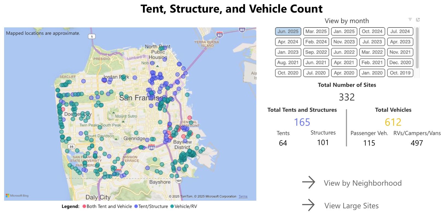
Task: Choose Jul. 2024 in the month slicer
Action: (400, 31)
